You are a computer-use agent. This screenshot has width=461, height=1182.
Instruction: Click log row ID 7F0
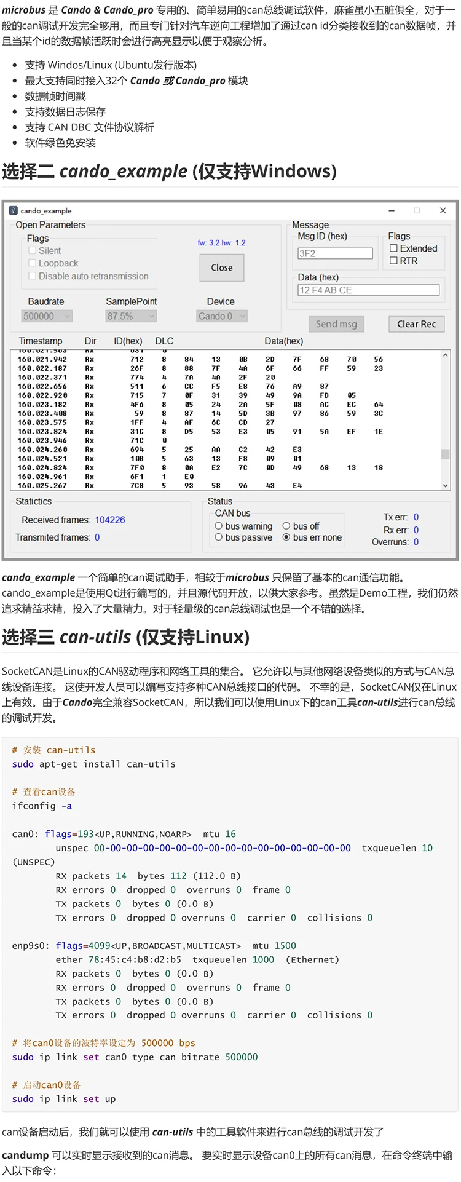137,467
